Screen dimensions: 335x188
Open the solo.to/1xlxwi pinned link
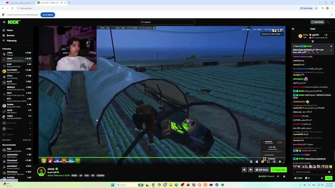(302, 50)
